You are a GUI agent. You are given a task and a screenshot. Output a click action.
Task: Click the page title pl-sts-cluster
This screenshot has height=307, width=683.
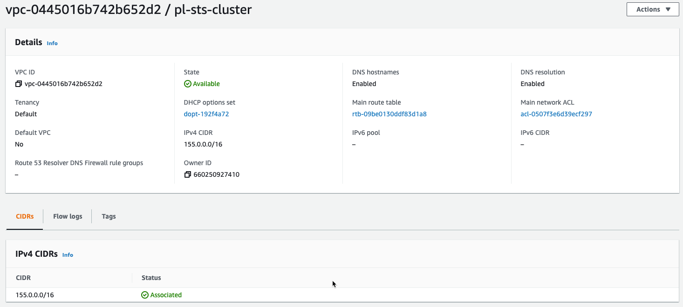pyautogui.click(x=212, y=9)
